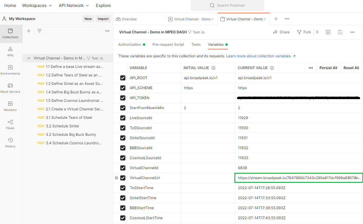Click the save disk icon

pyautogui.click(x=340, y=32)
